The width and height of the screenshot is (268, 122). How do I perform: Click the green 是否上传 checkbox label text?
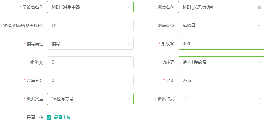62,117
